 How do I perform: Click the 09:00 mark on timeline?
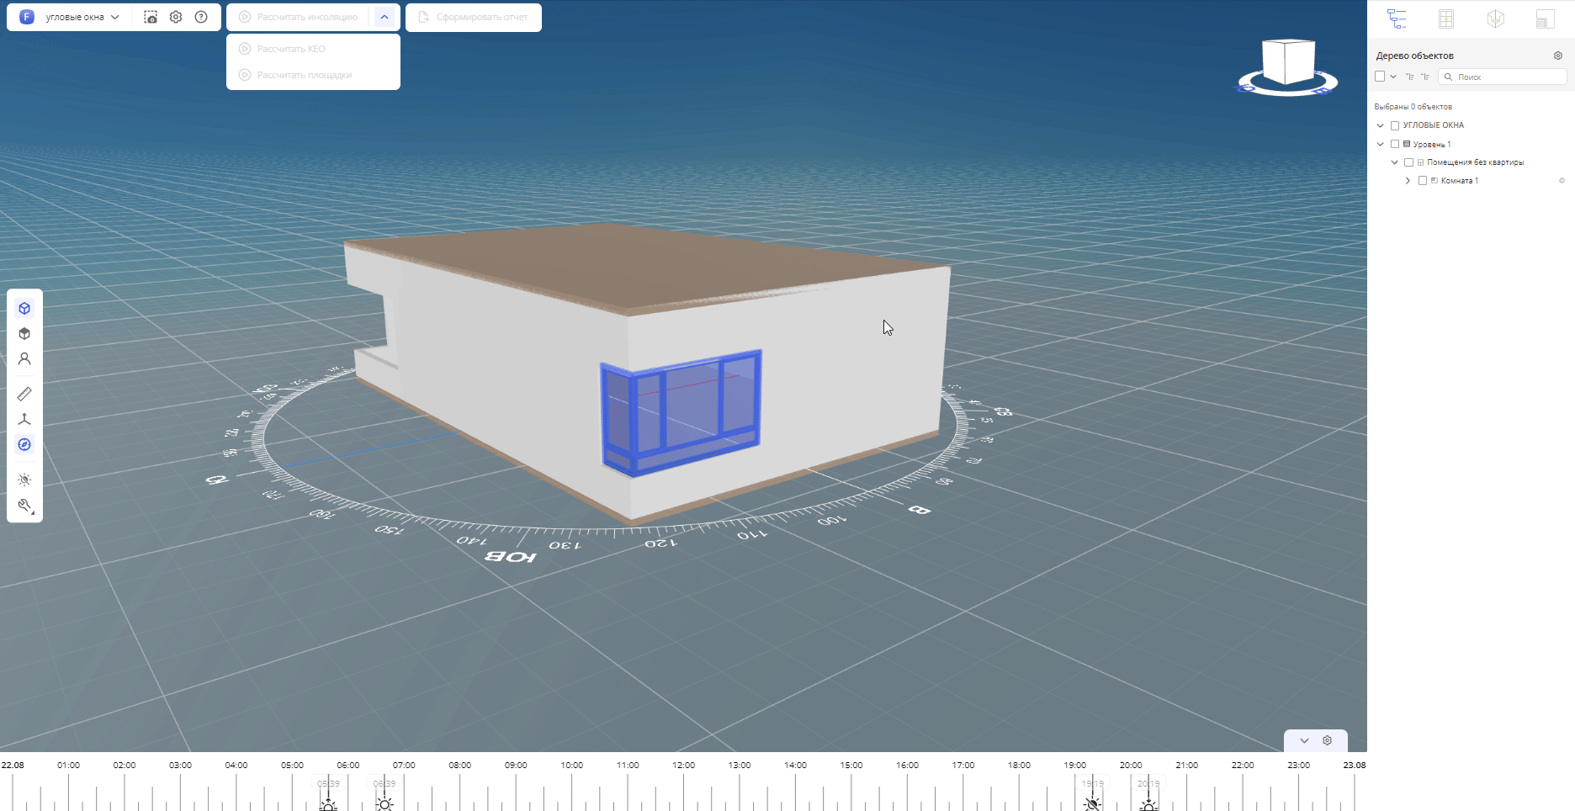point(516,766)
